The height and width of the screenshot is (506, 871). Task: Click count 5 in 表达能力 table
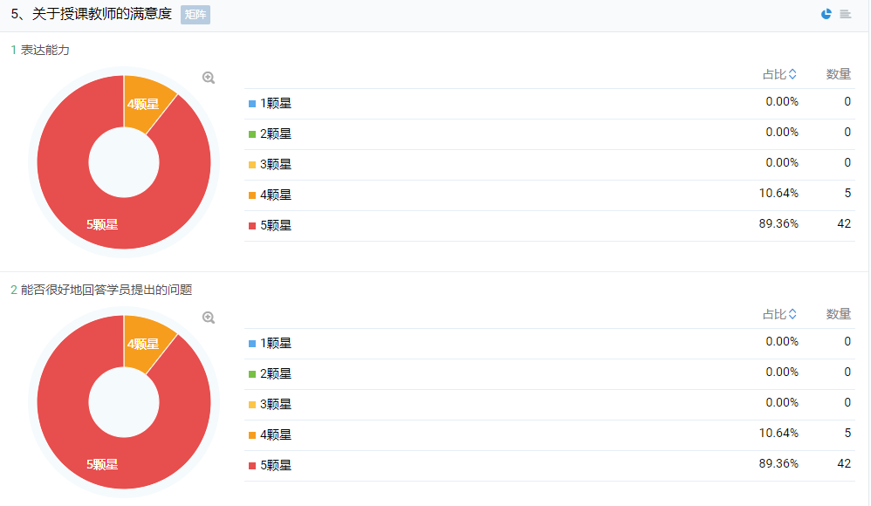[x=847, y=194]
